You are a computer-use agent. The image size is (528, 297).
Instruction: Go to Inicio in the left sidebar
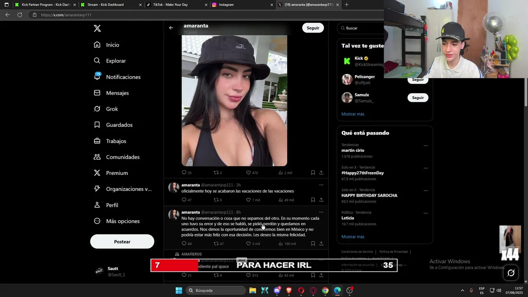pos(106,45)
